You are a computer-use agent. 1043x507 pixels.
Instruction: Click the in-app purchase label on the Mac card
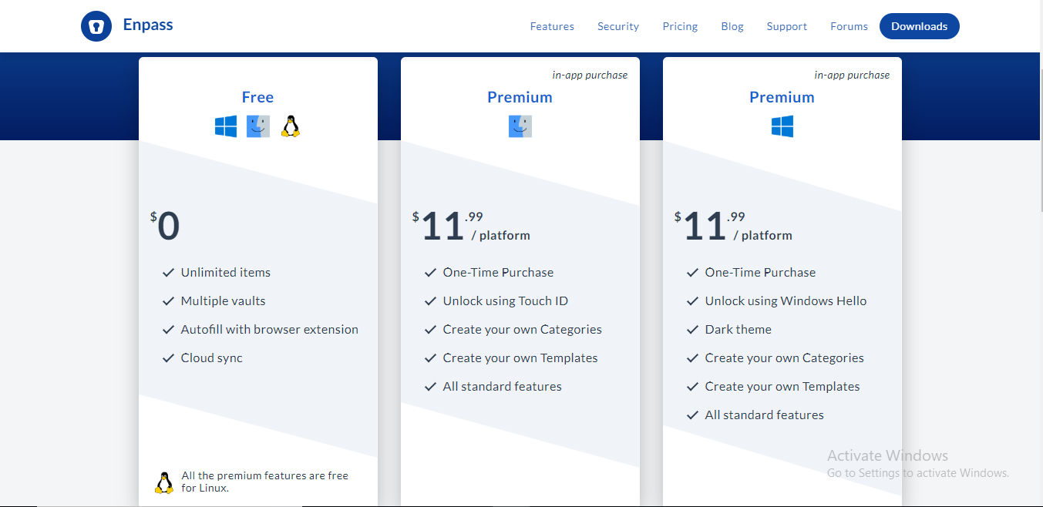tap(590, 76)
